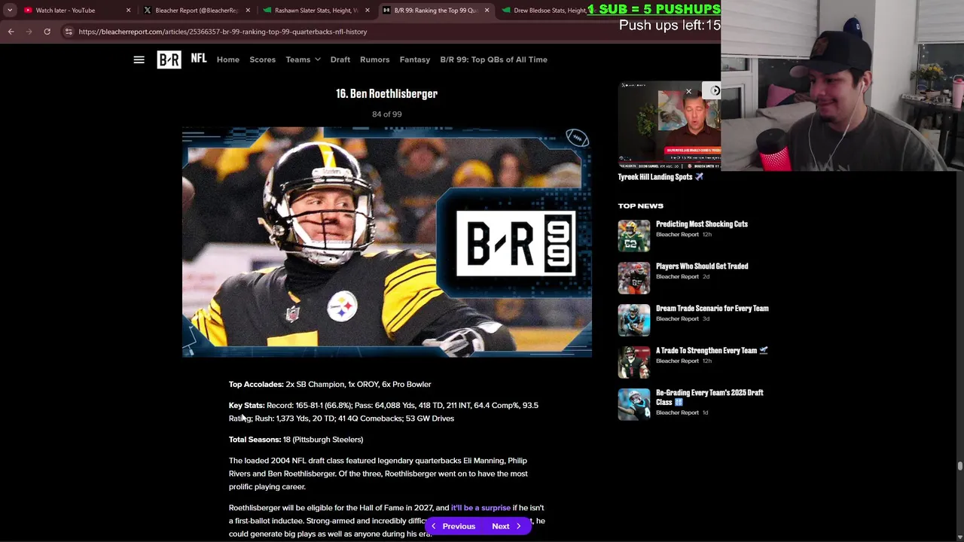Open Tyreek Hill Landing Spots title
Screen dimensions: 964x542
coord(660,177)
